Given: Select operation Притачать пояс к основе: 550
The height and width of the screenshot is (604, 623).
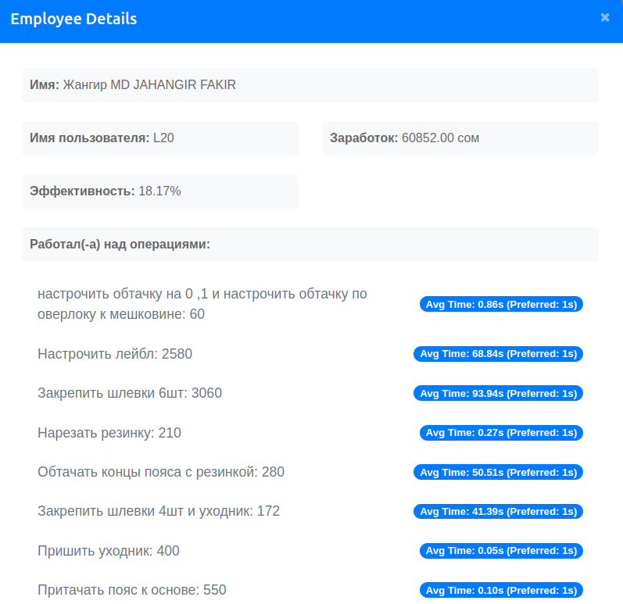Looking at the screenshot, I should pyautogui.click(x=132, y=590).
